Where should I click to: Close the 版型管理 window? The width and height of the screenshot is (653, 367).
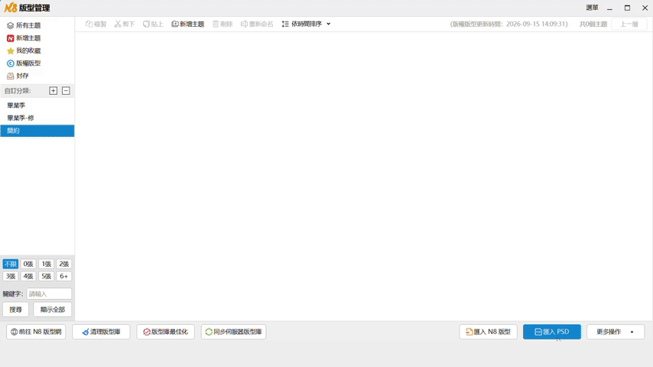[x=645, y=8]
